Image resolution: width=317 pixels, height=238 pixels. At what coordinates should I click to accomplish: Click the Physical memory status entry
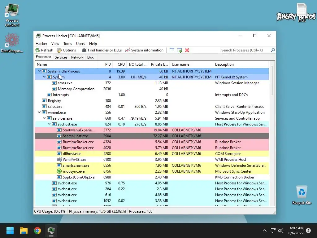point(98,211)
